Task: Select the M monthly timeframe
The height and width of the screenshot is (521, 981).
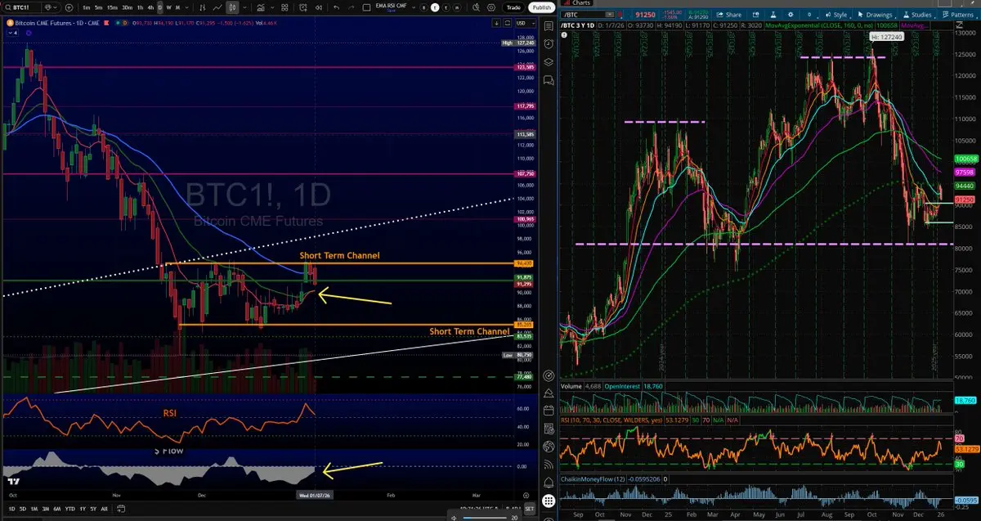Action: [177, 7]
